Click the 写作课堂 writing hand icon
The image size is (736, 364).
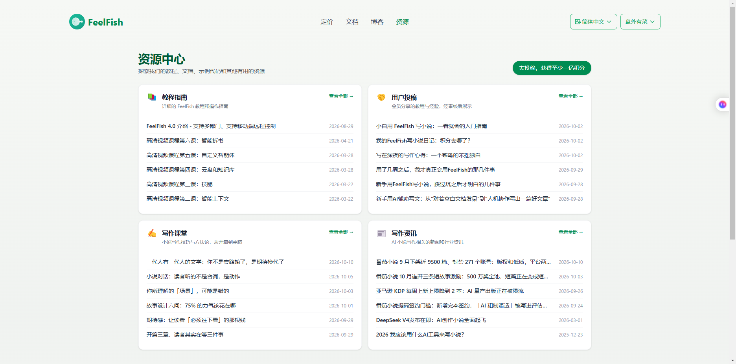[x=152, y=233]
